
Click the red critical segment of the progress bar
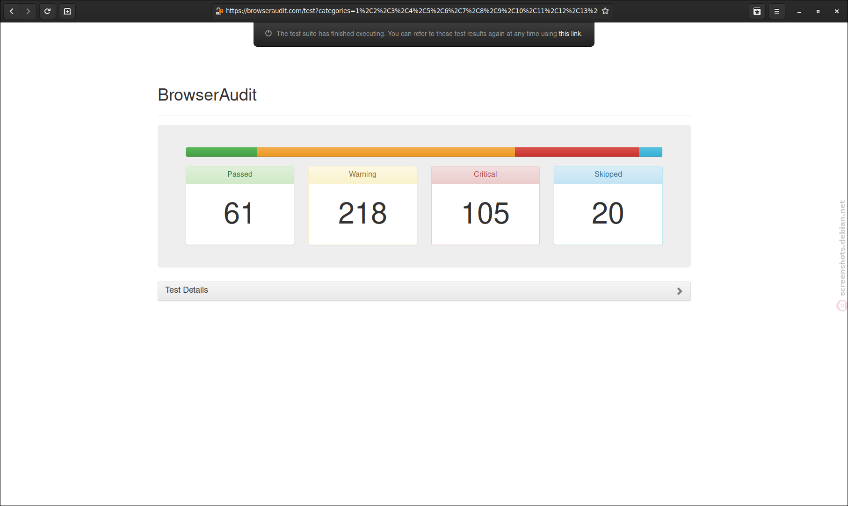(x=577, y=152)
